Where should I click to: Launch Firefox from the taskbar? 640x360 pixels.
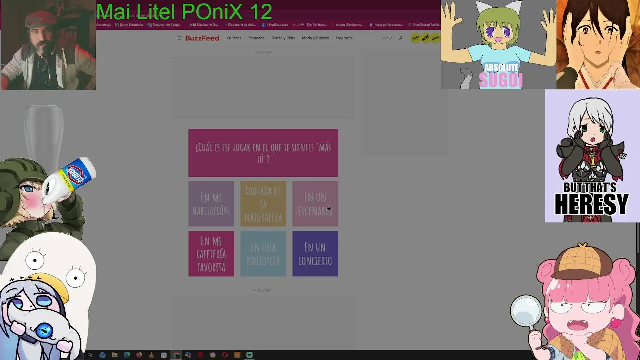click(139, 355)
